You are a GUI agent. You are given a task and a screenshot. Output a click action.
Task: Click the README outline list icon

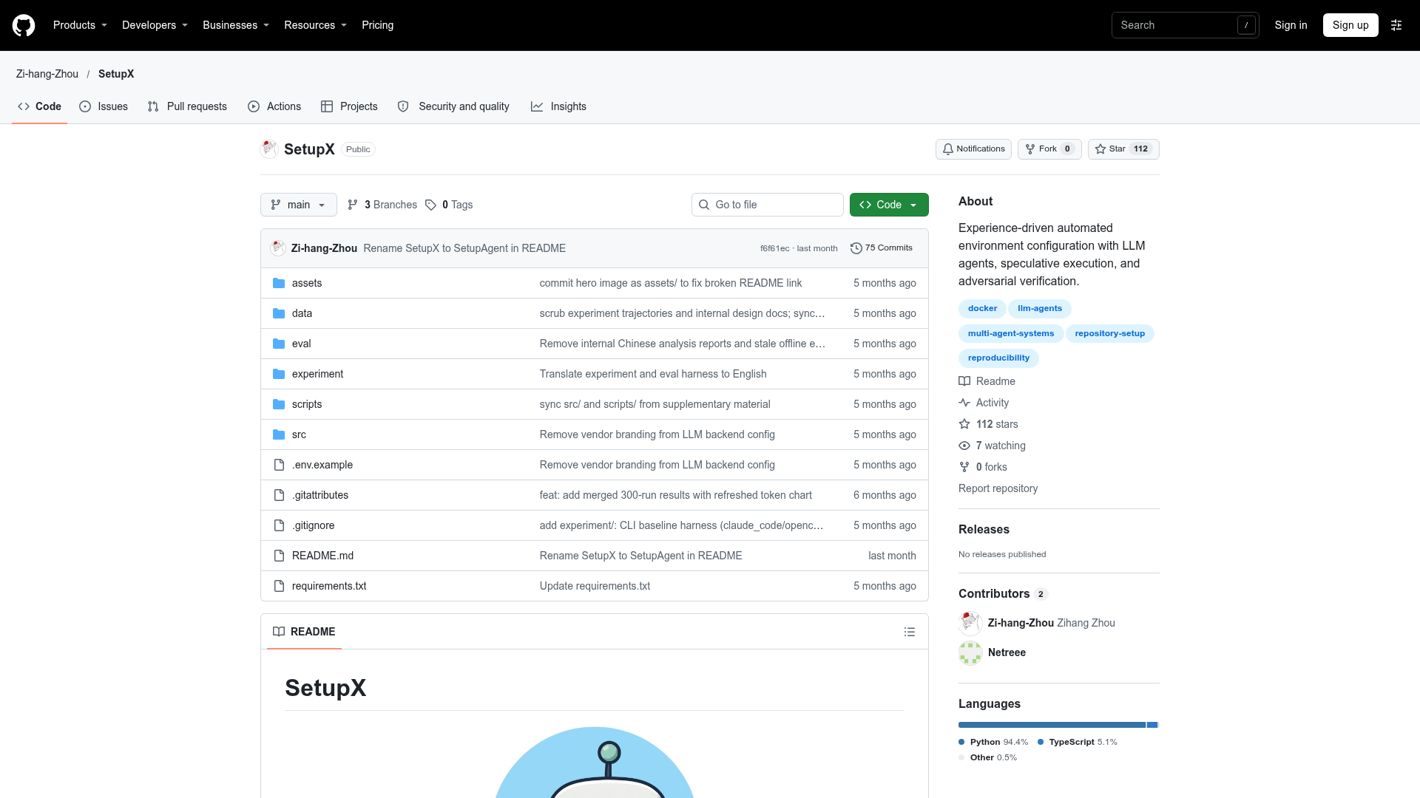pyautogui.click(x=910, y=632)
